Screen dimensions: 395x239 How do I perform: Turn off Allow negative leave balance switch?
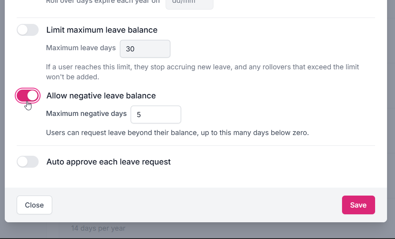pos(28,96)
